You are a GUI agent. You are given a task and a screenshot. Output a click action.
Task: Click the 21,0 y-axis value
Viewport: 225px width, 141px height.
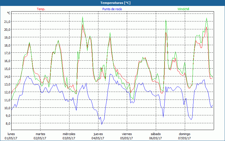coord(7,21)
